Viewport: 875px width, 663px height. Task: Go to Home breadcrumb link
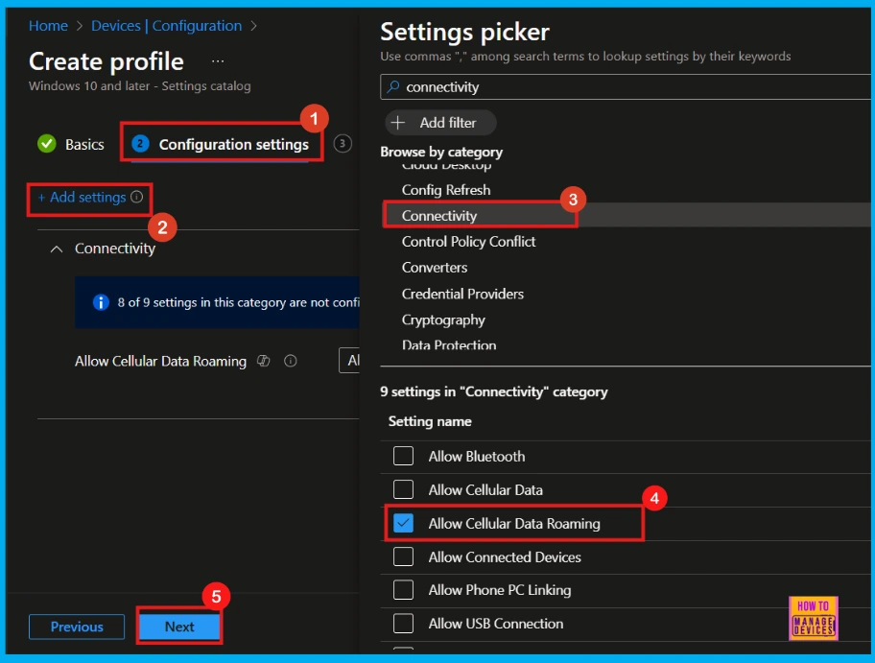[x=49, y=26]
